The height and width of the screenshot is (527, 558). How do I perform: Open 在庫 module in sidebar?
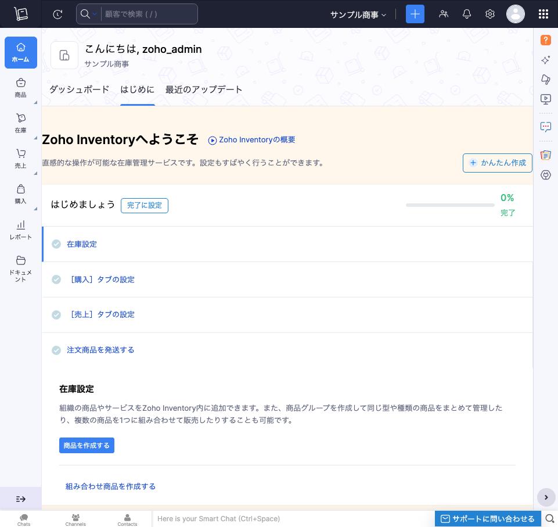pyautogui.click(x=21, y=123)
